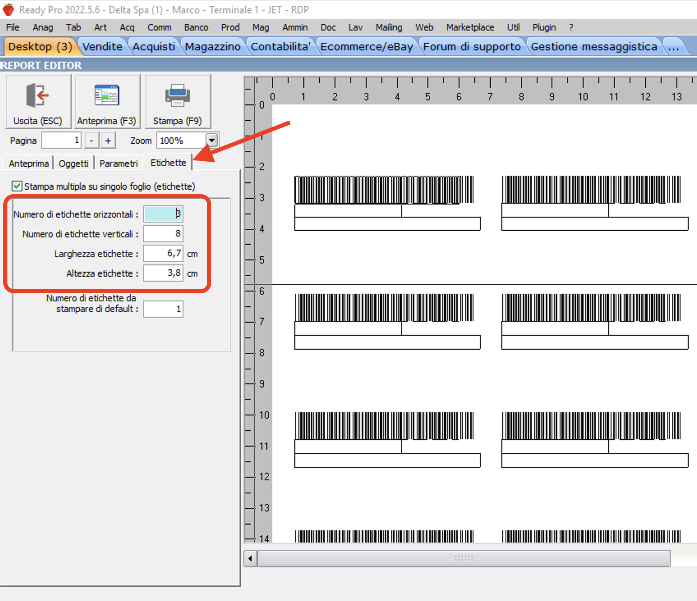Image resolution: width=697 pixels, height=601 pixels.
Task: Open the Tab menu
Action: coord(73,28)
